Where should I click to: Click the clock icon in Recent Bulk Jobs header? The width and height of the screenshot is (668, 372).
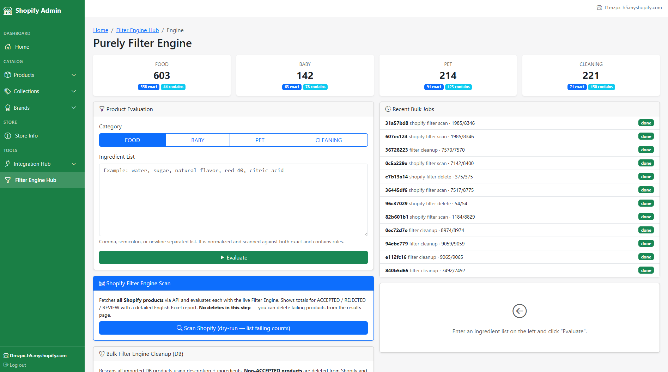pos(388,109)
